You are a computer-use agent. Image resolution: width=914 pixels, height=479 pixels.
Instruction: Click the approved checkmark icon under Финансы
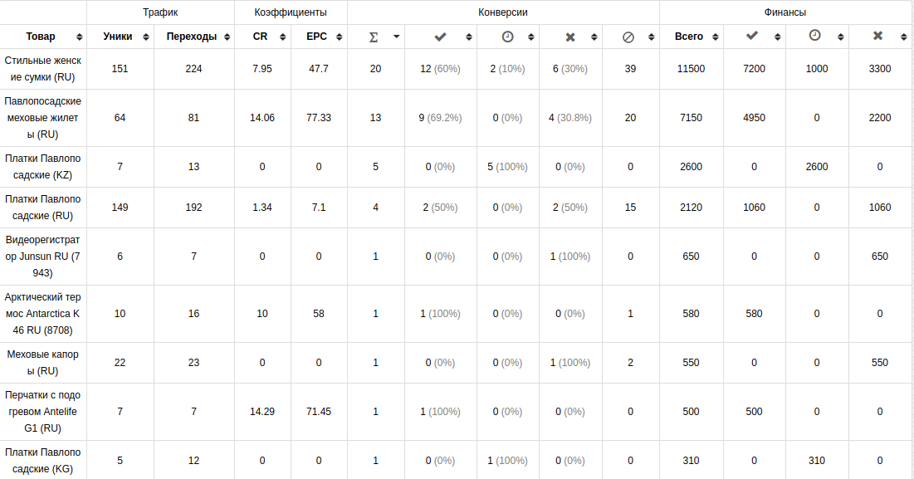point(752,36)
